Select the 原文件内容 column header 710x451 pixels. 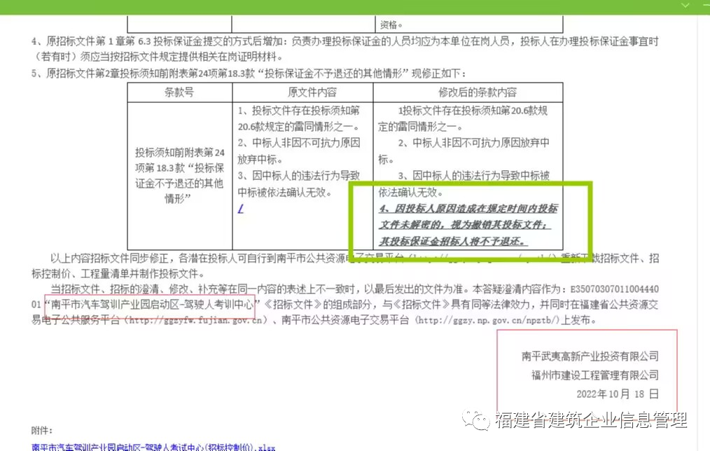302,92
